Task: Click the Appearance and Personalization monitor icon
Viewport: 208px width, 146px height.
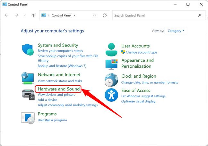Action: pyautogui.click(x=112, y=64)
